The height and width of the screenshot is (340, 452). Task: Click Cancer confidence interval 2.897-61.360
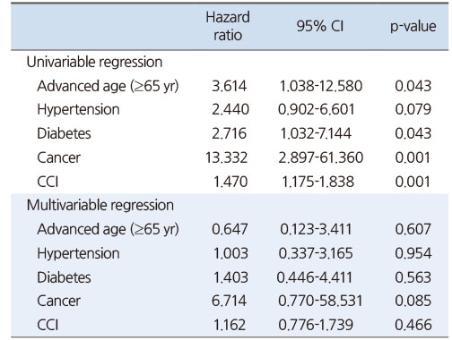[321, 157]
